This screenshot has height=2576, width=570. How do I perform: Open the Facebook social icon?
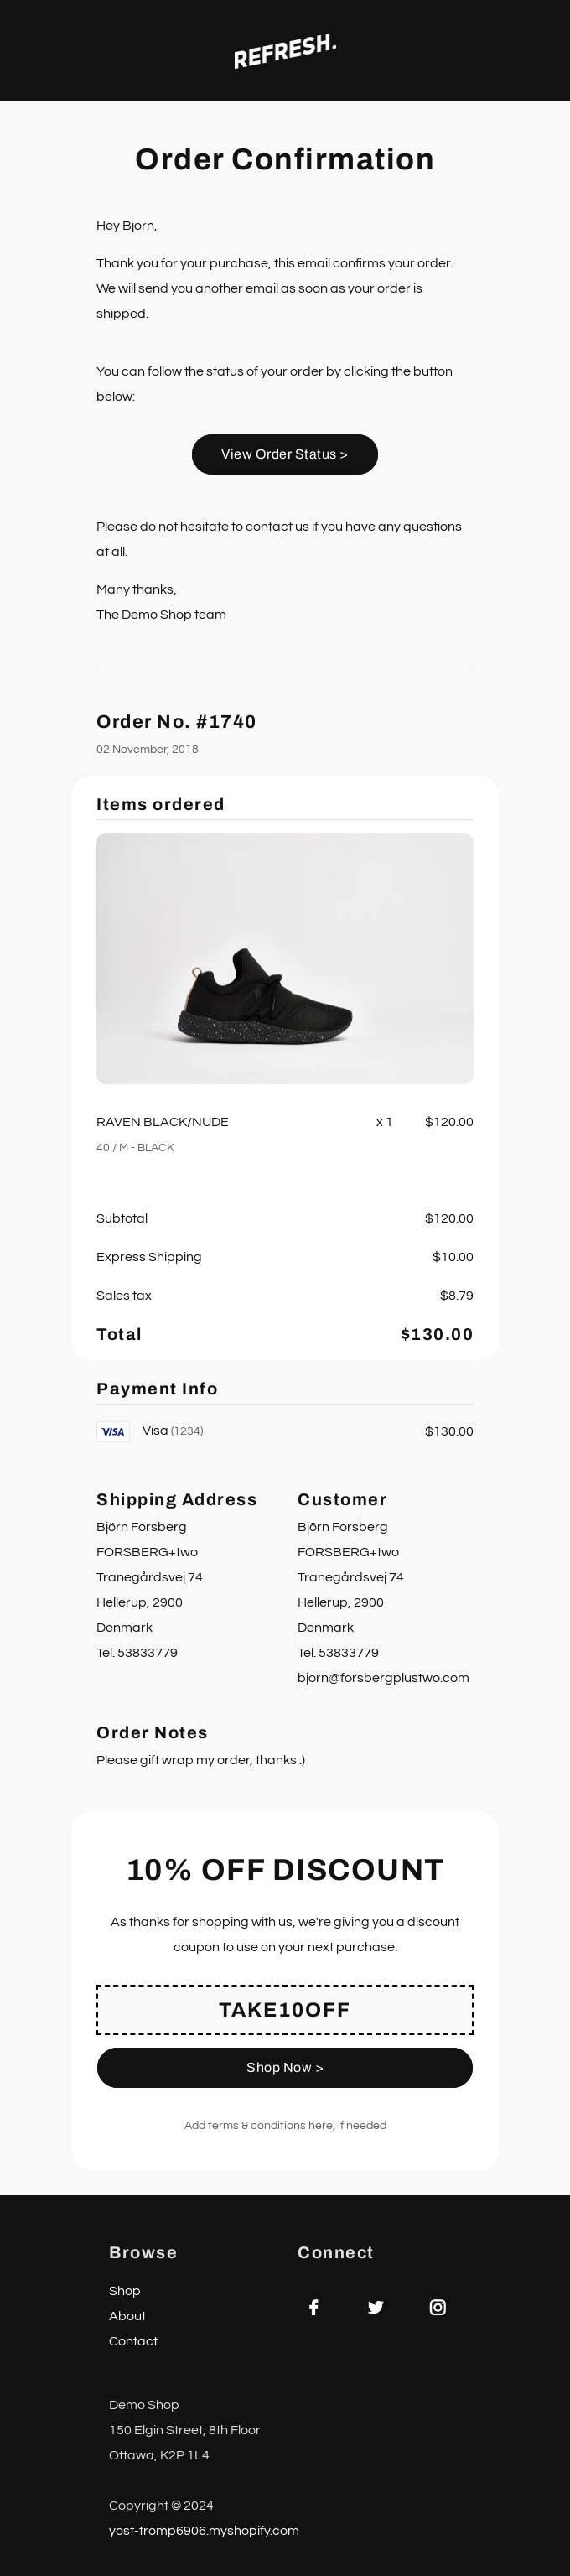(313, 2307)
